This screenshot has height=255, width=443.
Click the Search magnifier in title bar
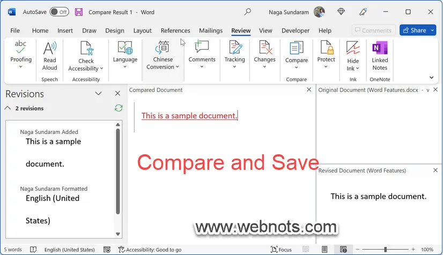[x=247, y=12]
